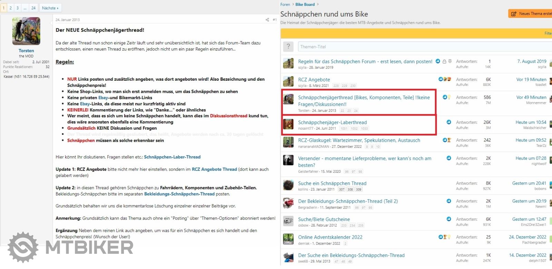Click the Neues Thema erstellen button
The height and width of the screenshot is (269, 552).
(x=531, y=14)
